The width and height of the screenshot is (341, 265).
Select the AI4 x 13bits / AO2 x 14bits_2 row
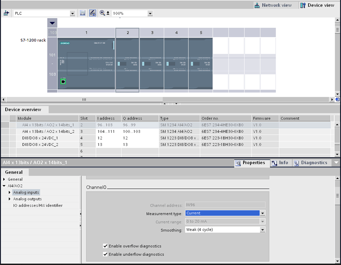coord(170,131)
